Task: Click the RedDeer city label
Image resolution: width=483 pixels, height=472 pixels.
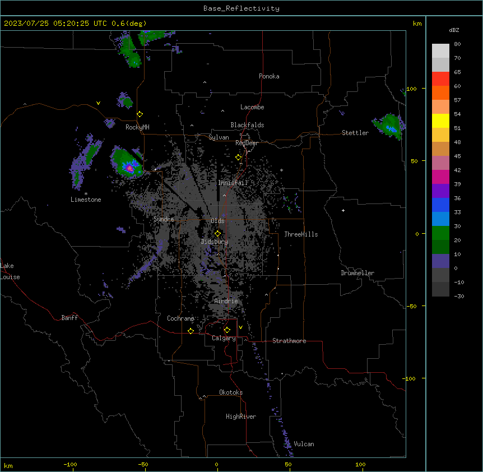Action: (247, 143)
